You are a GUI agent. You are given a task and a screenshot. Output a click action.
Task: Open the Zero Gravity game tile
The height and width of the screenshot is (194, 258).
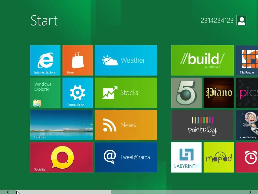pyautogui.click(x=247, y=125)
